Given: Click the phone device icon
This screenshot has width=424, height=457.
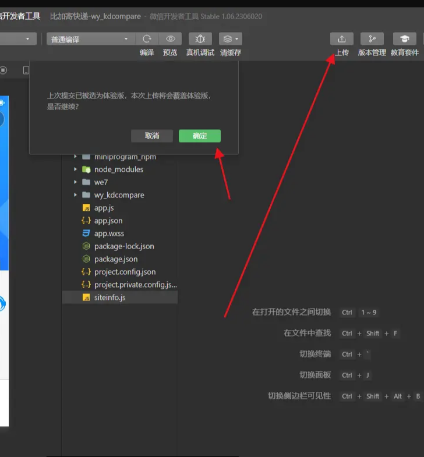Looking at the screenshot, I should [26, 70].
